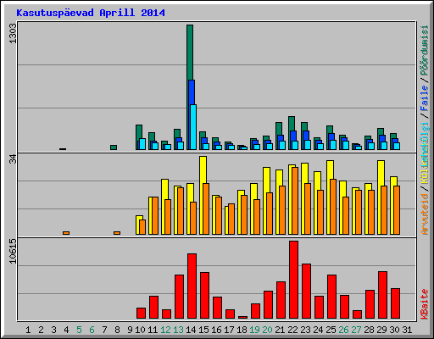The width and height of the screenshot is (434, 339).
Task: Click the 1303 axis value
Action: (13, 34)
